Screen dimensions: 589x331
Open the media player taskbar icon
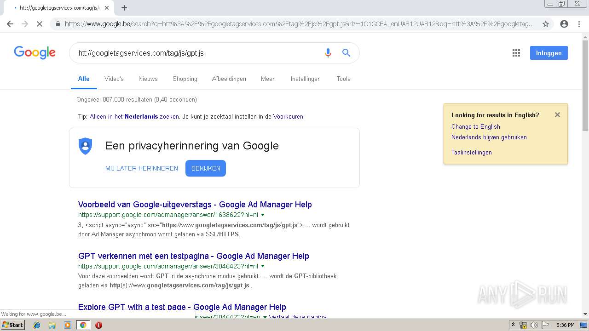pos(68,325)
